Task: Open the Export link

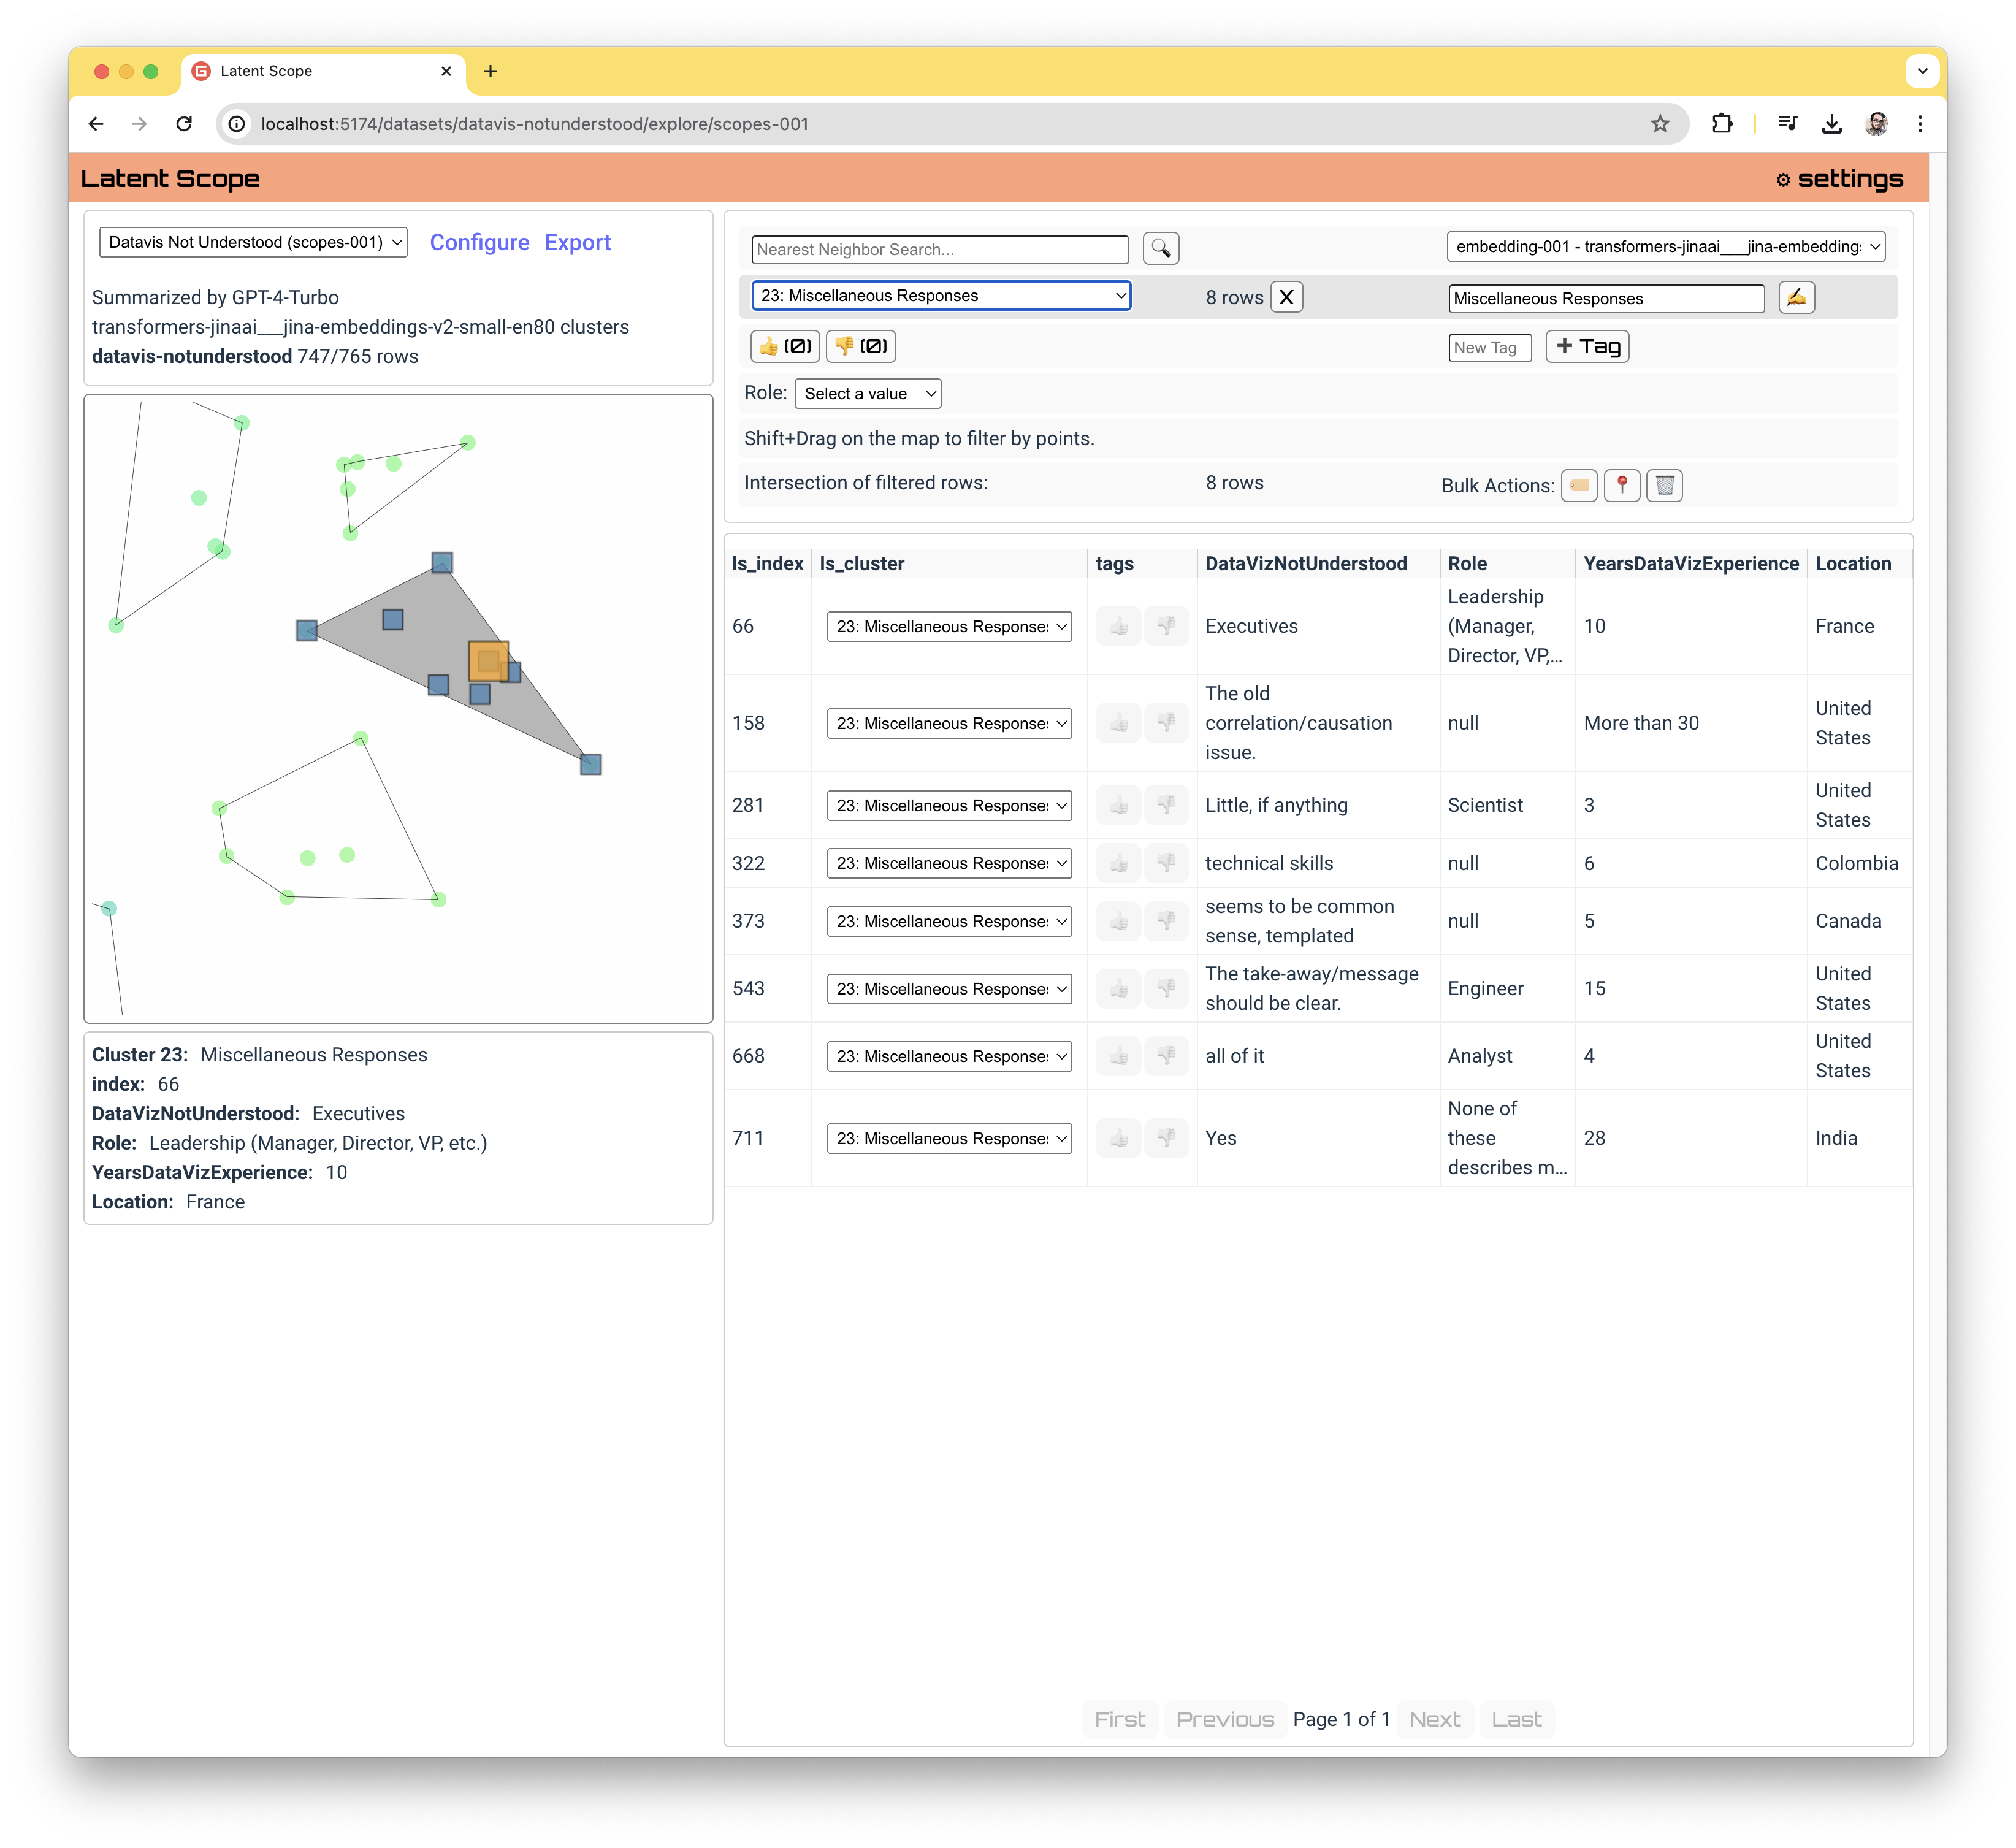Action: click(x=577, y=242)
